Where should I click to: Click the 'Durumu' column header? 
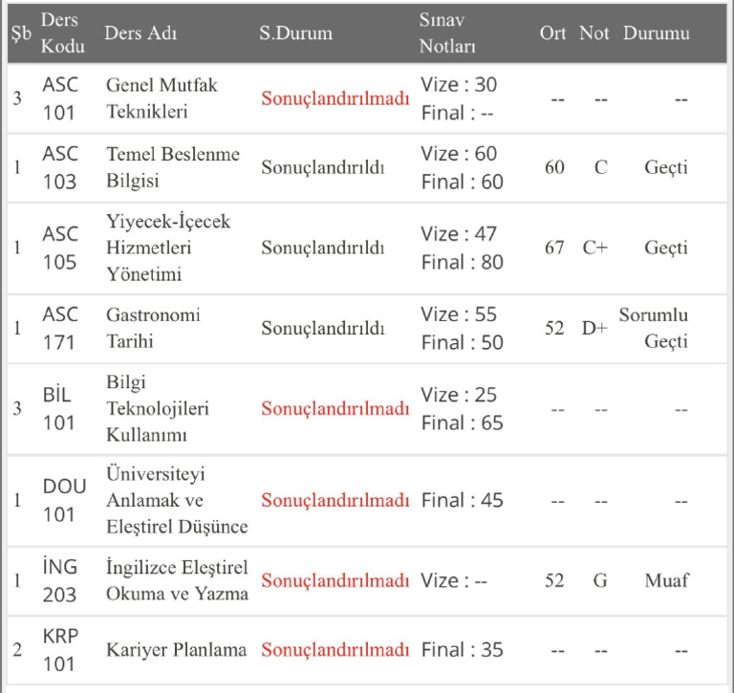pos(657,32)
